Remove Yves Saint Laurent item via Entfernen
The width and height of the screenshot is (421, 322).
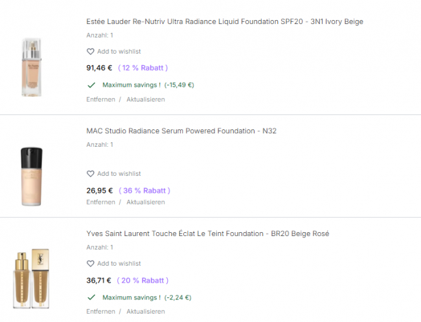[100, 312]
